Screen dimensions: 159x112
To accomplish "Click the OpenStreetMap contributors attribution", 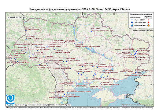I will tap(137, 105).
